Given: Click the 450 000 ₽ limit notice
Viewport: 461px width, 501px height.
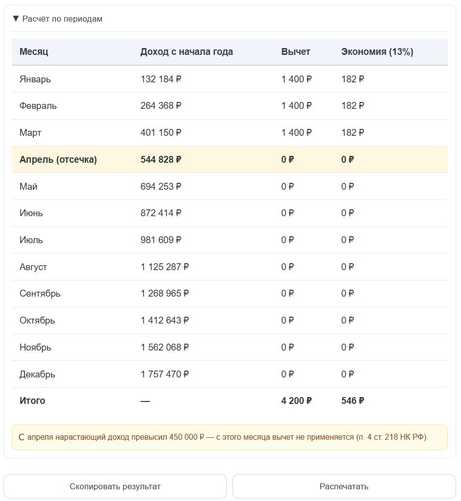Looking at the screenshot, I should tap(230, 437).
